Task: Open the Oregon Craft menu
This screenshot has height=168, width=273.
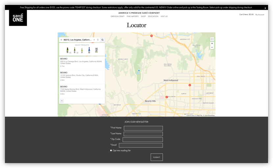Action: pos(117,16)
